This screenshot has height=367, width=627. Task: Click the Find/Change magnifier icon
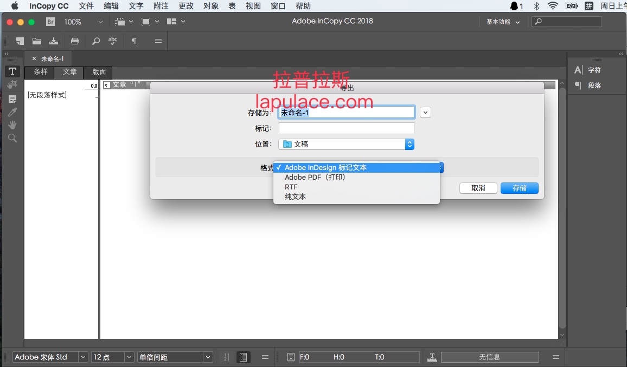pyautogui.click(x=96, y=41)
